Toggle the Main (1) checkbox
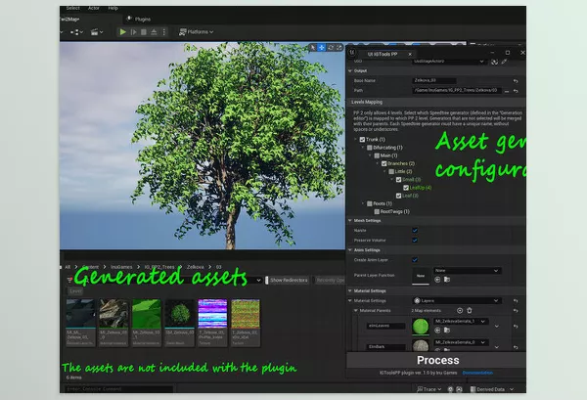The height and width of the screenshot is (400, 587). (377, 156)
